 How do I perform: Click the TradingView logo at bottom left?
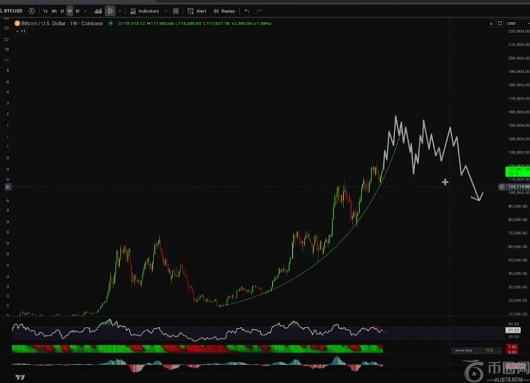coord(21,377)
